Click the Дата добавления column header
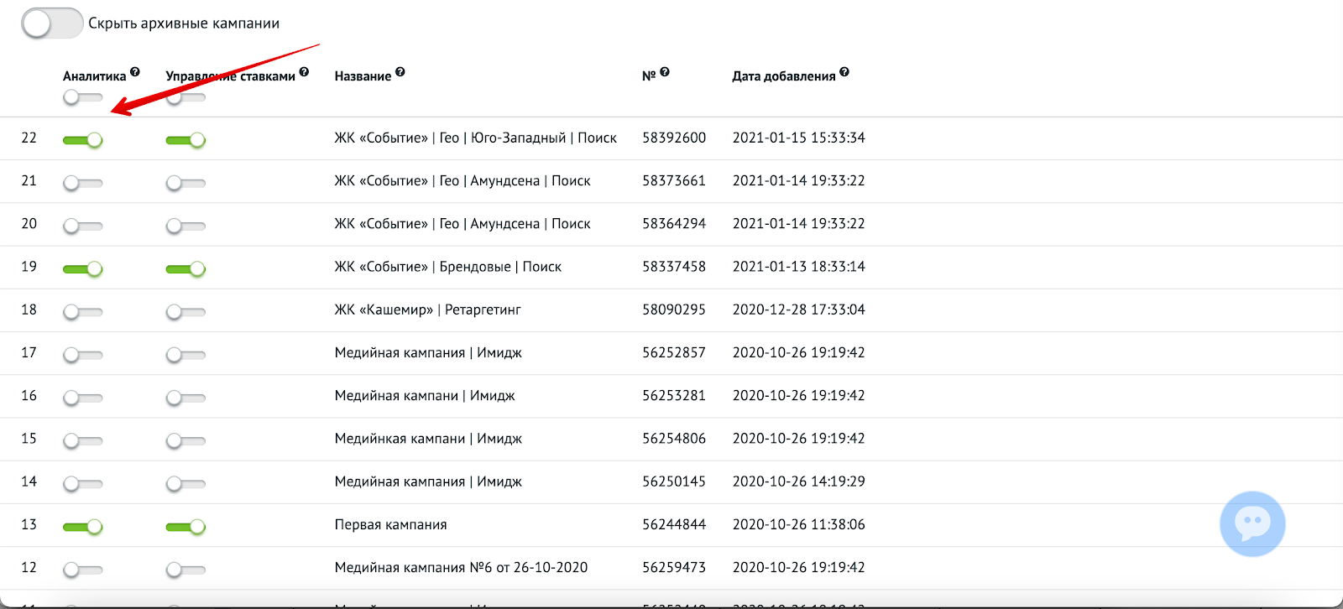The image size is (1343, 609). (x=784, y=76)
